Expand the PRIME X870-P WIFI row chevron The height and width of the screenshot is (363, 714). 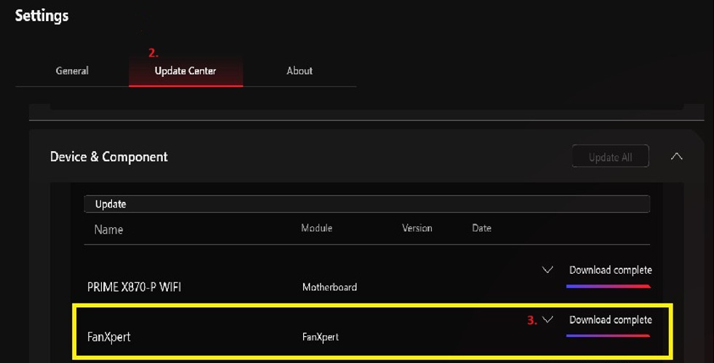tap(547, 270)
